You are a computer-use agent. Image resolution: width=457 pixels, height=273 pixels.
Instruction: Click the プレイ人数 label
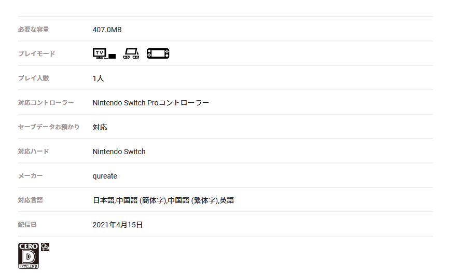coord(34,78)
